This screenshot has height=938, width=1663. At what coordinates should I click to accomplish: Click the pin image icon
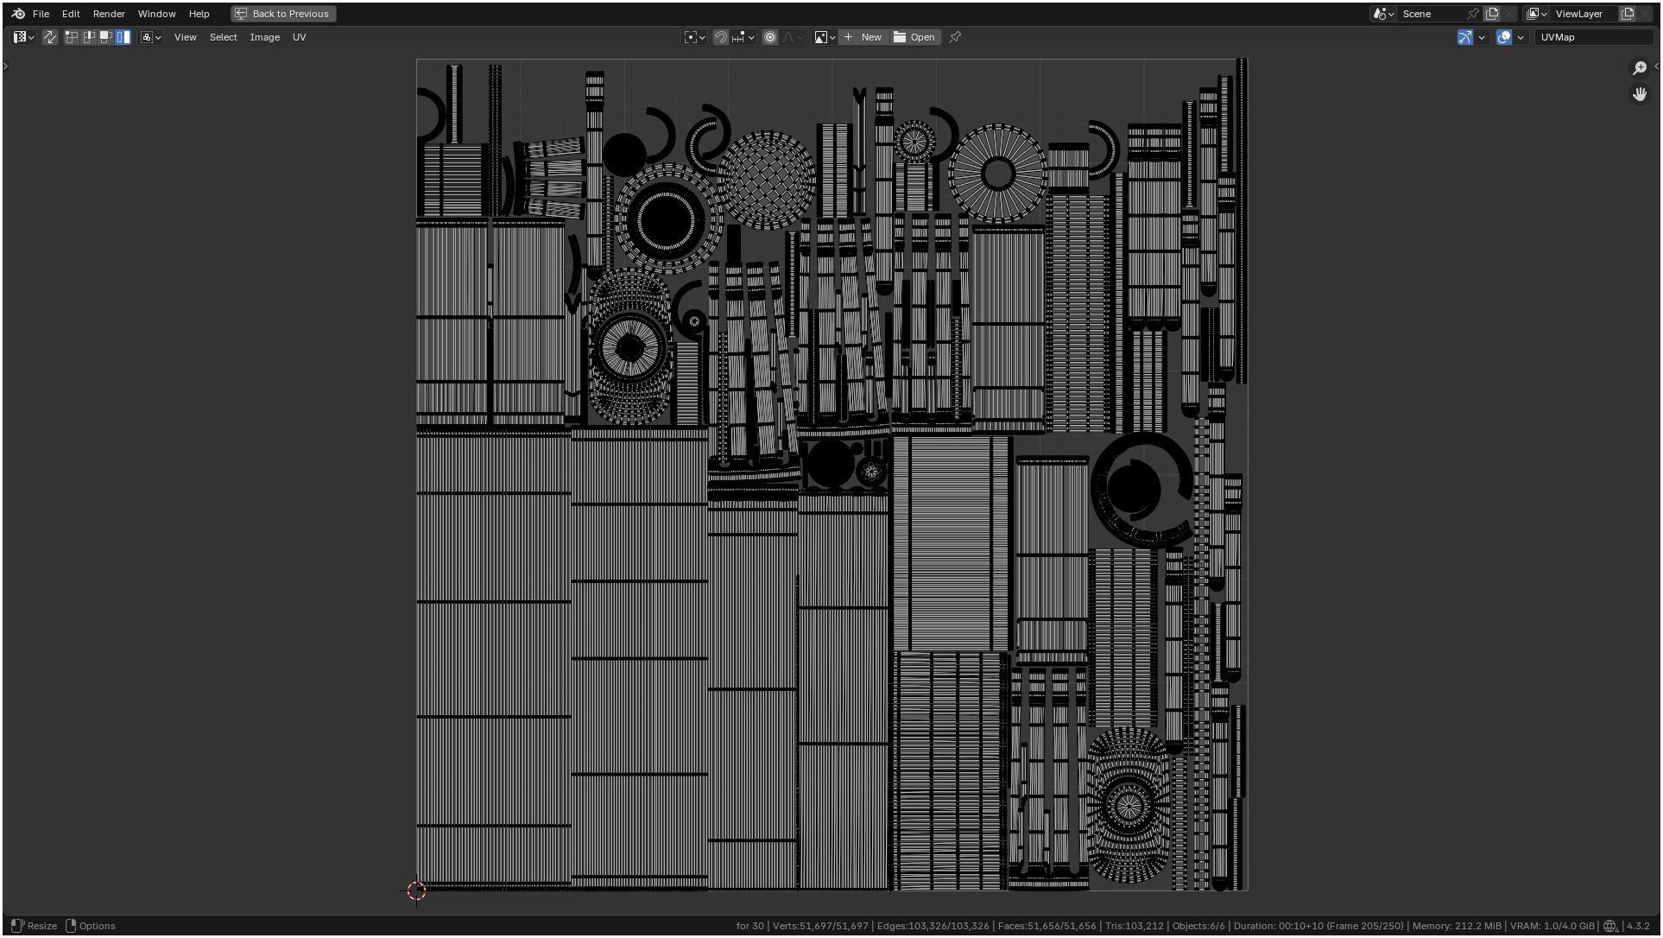[x=955, y=37]
